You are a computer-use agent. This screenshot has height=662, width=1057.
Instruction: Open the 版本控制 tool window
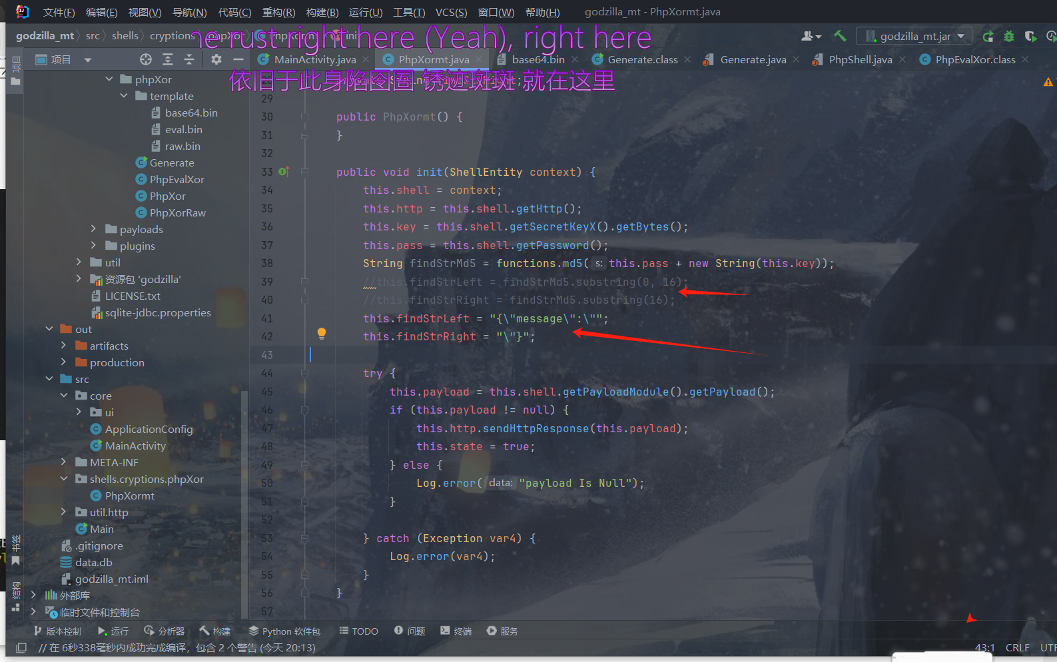[x=57, y=631]
